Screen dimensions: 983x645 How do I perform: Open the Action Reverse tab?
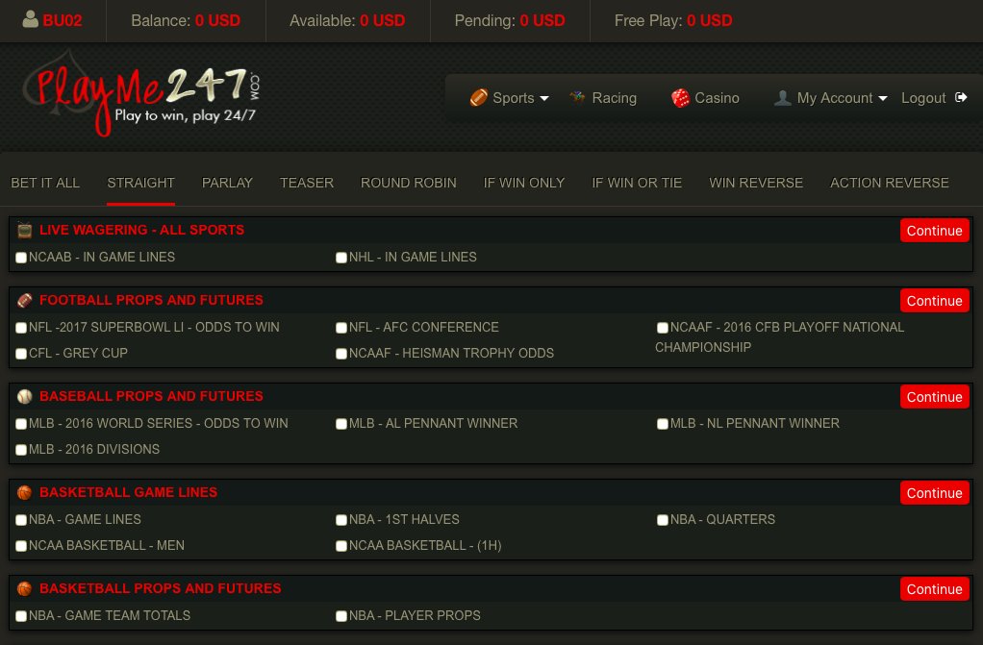click(x=889, y=183)
